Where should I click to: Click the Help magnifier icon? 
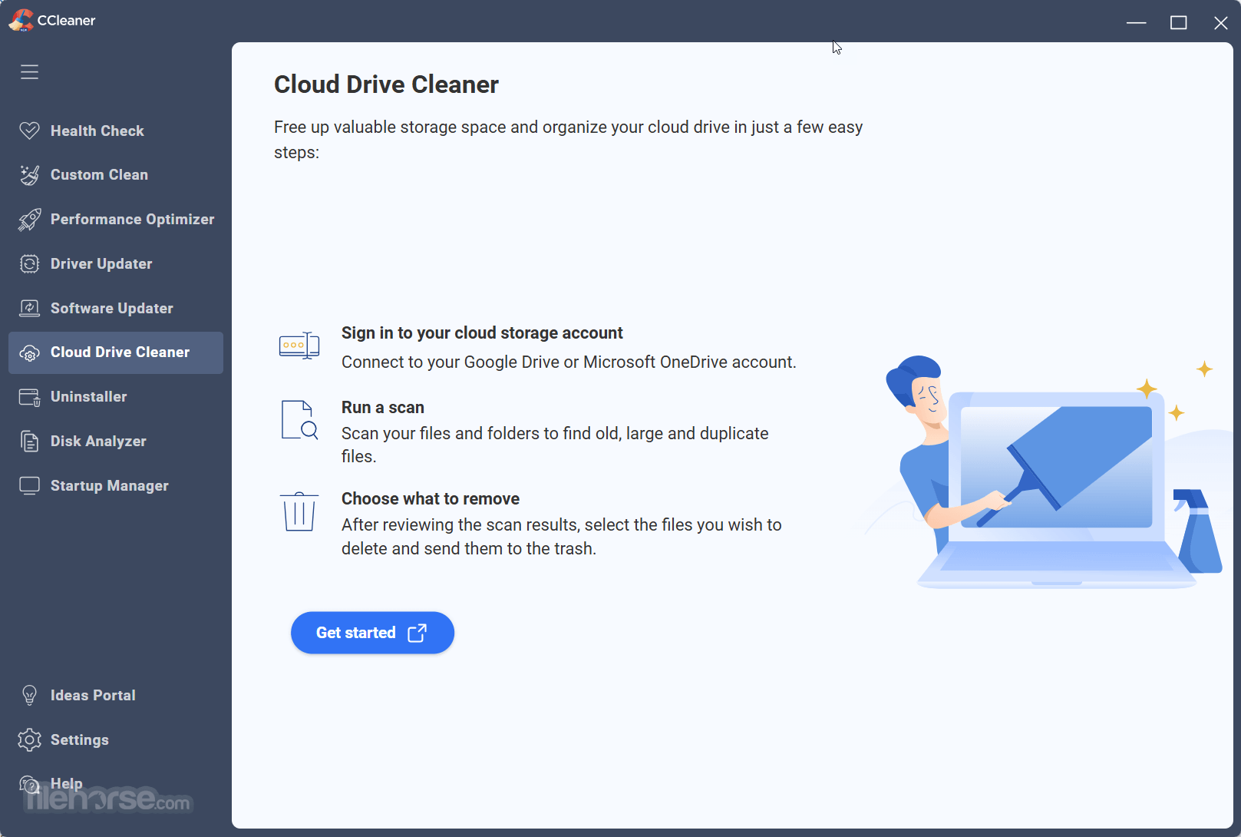(29, 785)
